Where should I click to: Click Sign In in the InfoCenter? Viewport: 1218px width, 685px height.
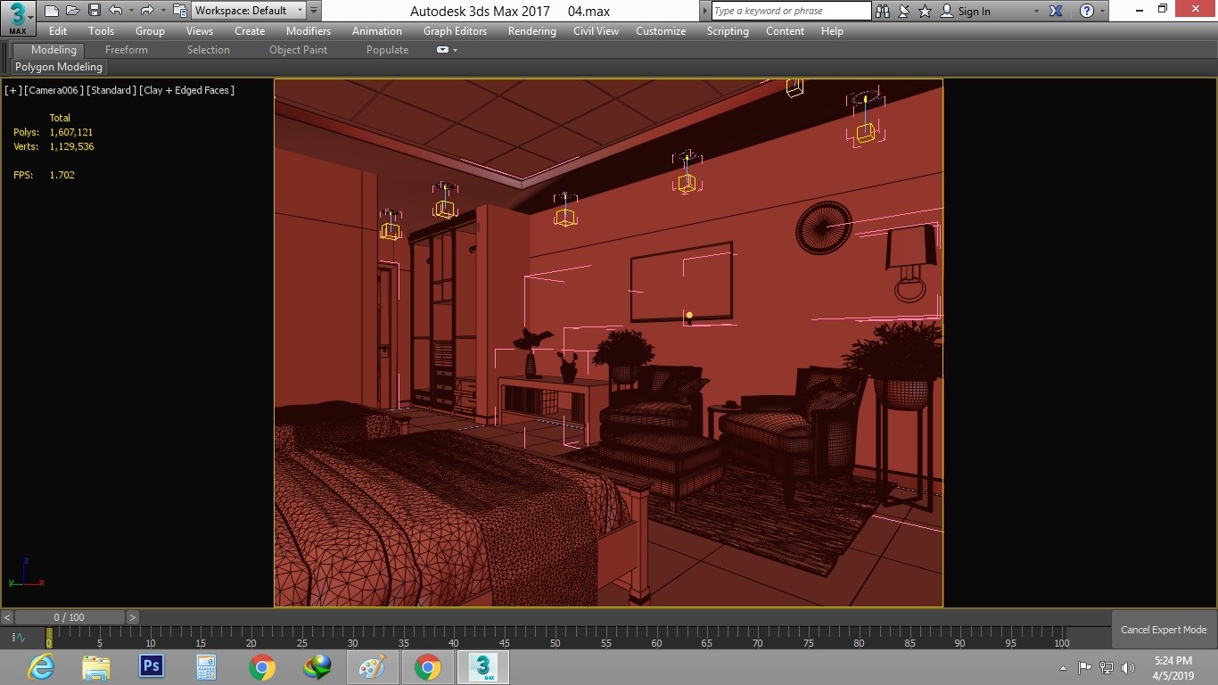pos(972,11)
